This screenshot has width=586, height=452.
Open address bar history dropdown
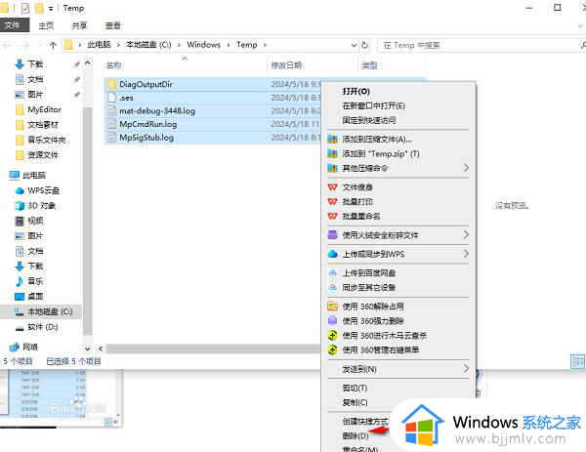(354, 45)
